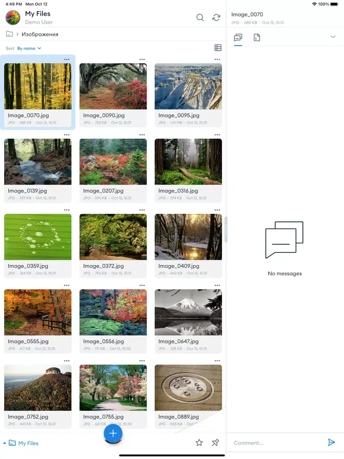Viewport: 344px width, 459px height.
Task: Tap the blue plus add button
Action: (x=113, y=434)
